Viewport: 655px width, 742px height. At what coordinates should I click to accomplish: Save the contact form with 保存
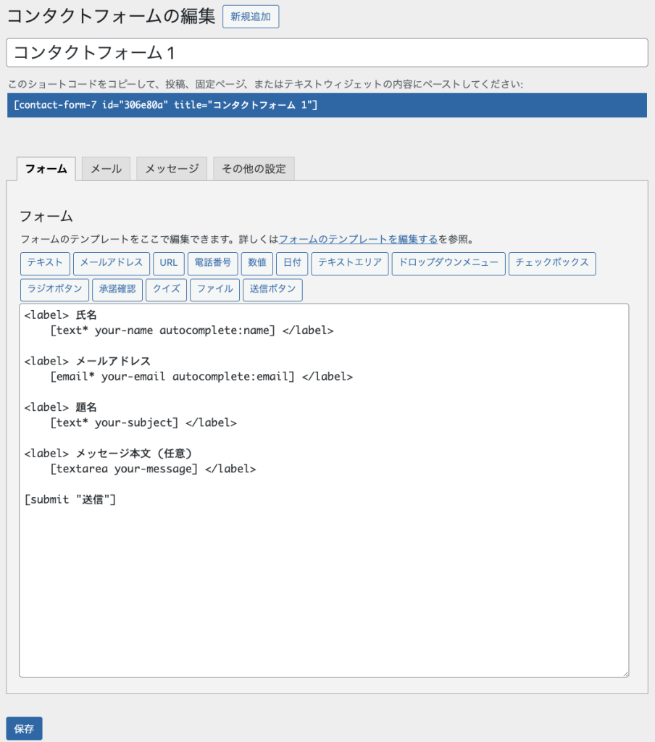click(x=24, y=728)
